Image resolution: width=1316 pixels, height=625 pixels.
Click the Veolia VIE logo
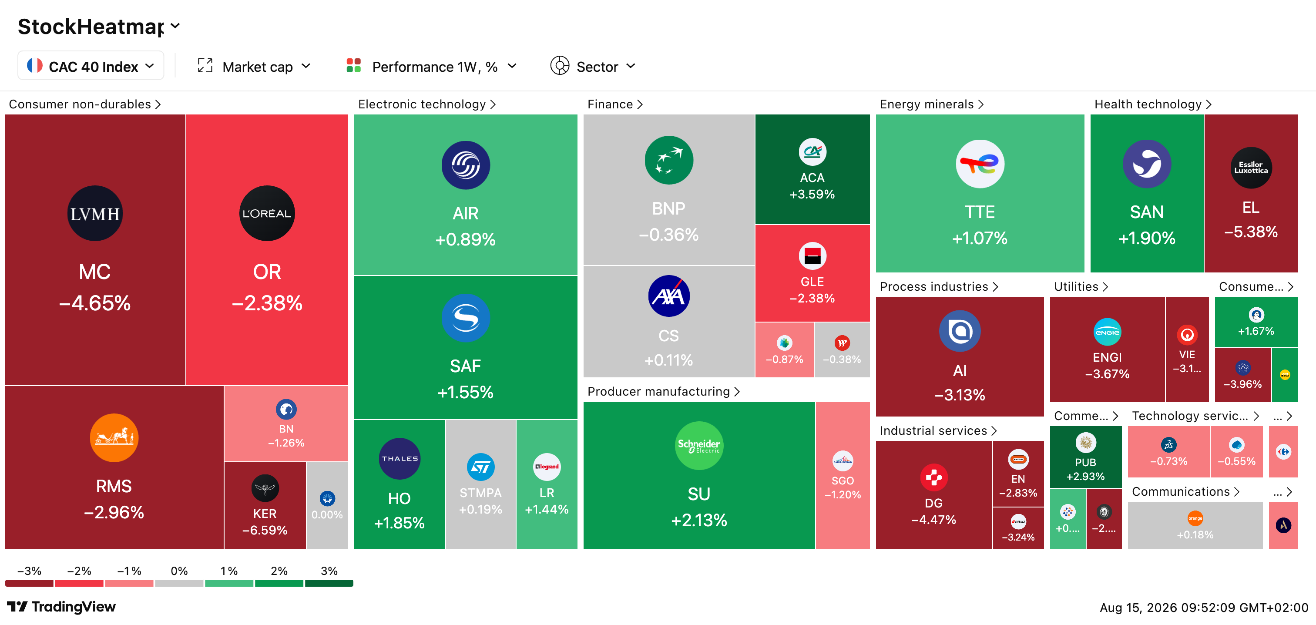(x=1187, y=335)
